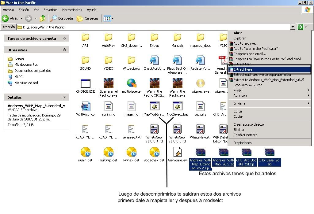The image size is (314, 214).
Task: Open the Archivo menu
Action: 8,10
